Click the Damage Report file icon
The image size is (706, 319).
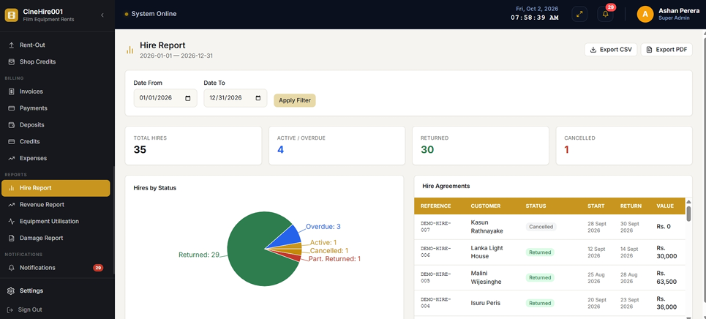click(11, 238)
